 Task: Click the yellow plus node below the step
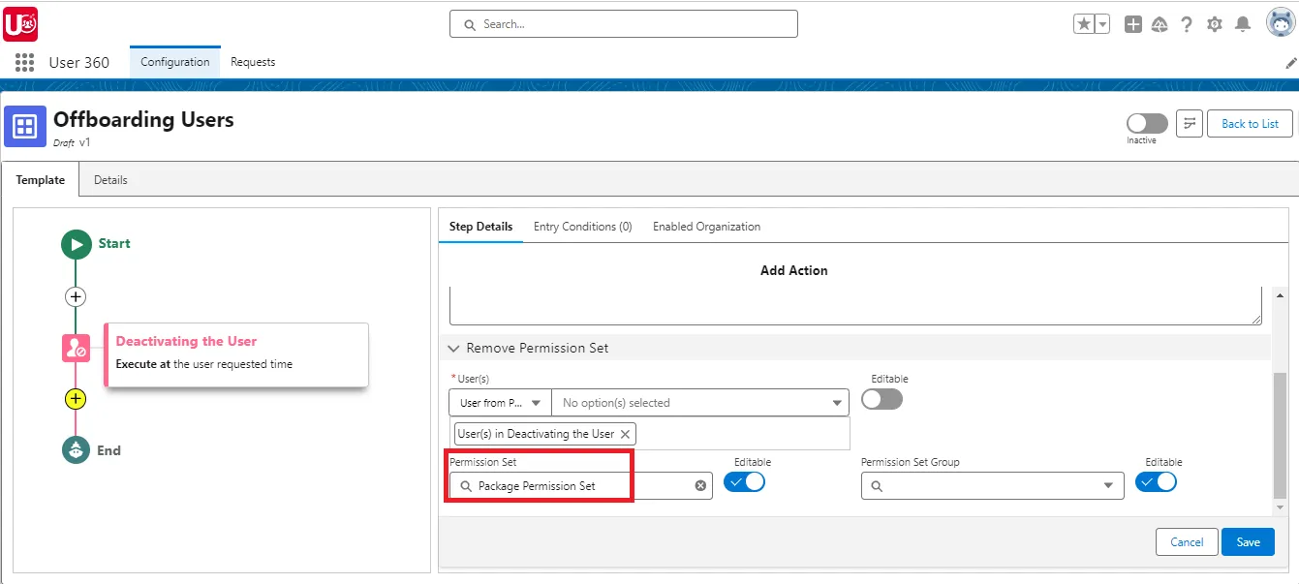pyautogui.click(x=76, y=398)
